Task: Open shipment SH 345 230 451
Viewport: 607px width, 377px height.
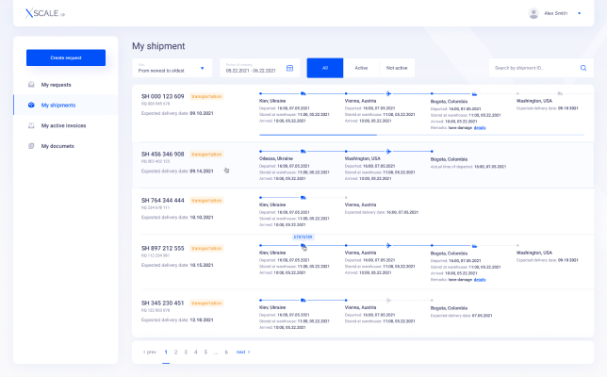Action: [162, 303]
